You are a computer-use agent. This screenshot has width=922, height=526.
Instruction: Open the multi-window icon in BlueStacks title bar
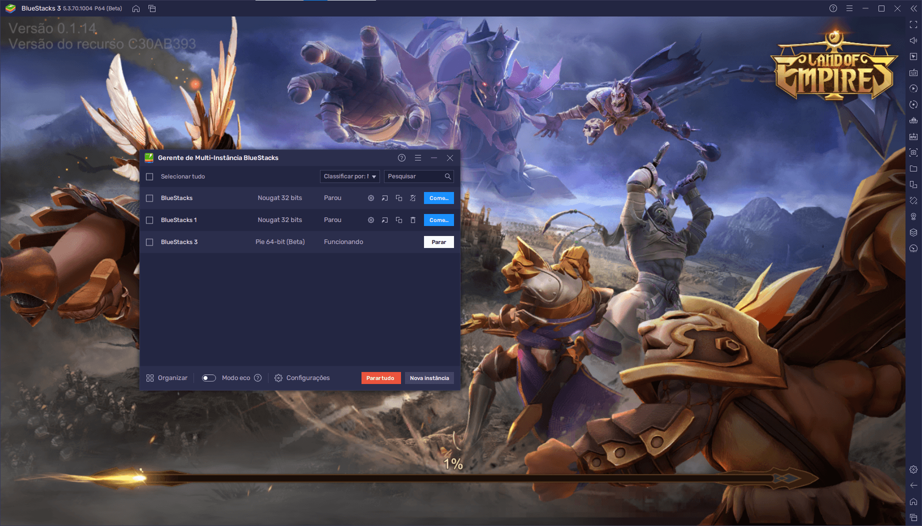coord(152,8)
